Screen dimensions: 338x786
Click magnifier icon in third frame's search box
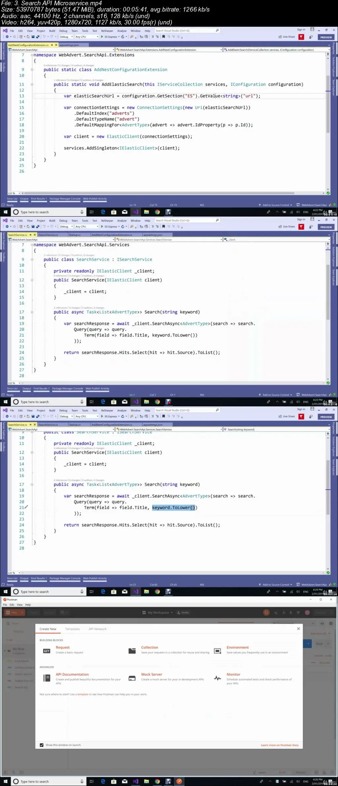click(x=217, y=410)
